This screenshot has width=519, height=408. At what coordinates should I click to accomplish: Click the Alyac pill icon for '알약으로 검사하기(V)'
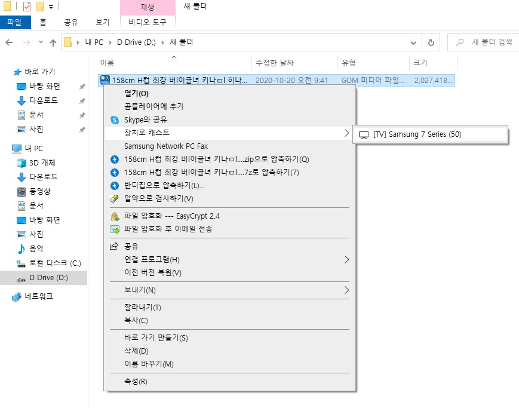click(115, 199)
